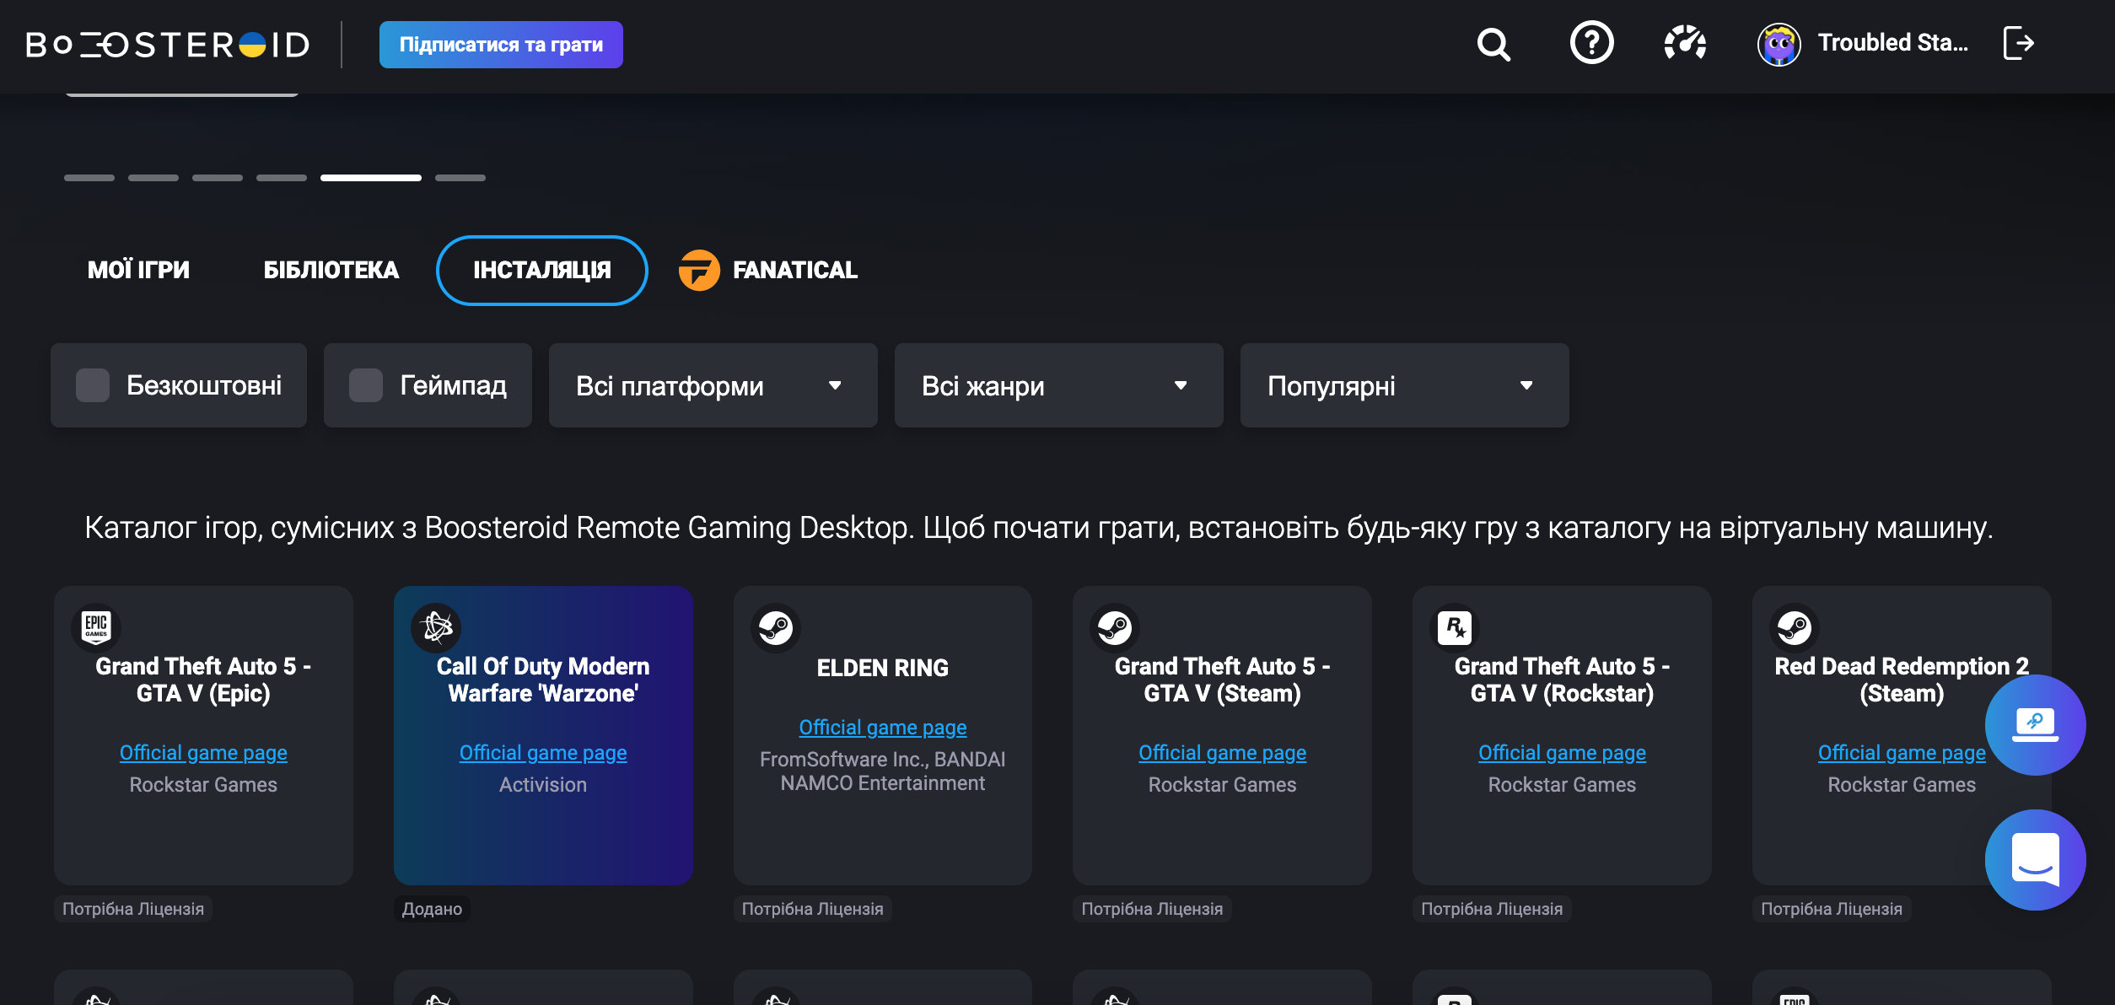2115x1005 pixels.
Task: Switch to the МОЇ ІГРИ tab
Action: [139, 271]
